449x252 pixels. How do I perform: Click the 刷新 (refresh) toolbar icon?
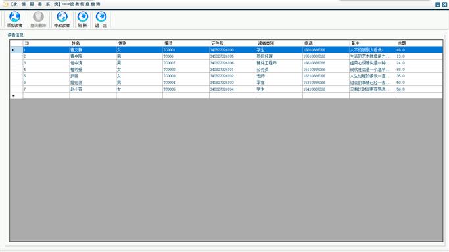(82, 20)
